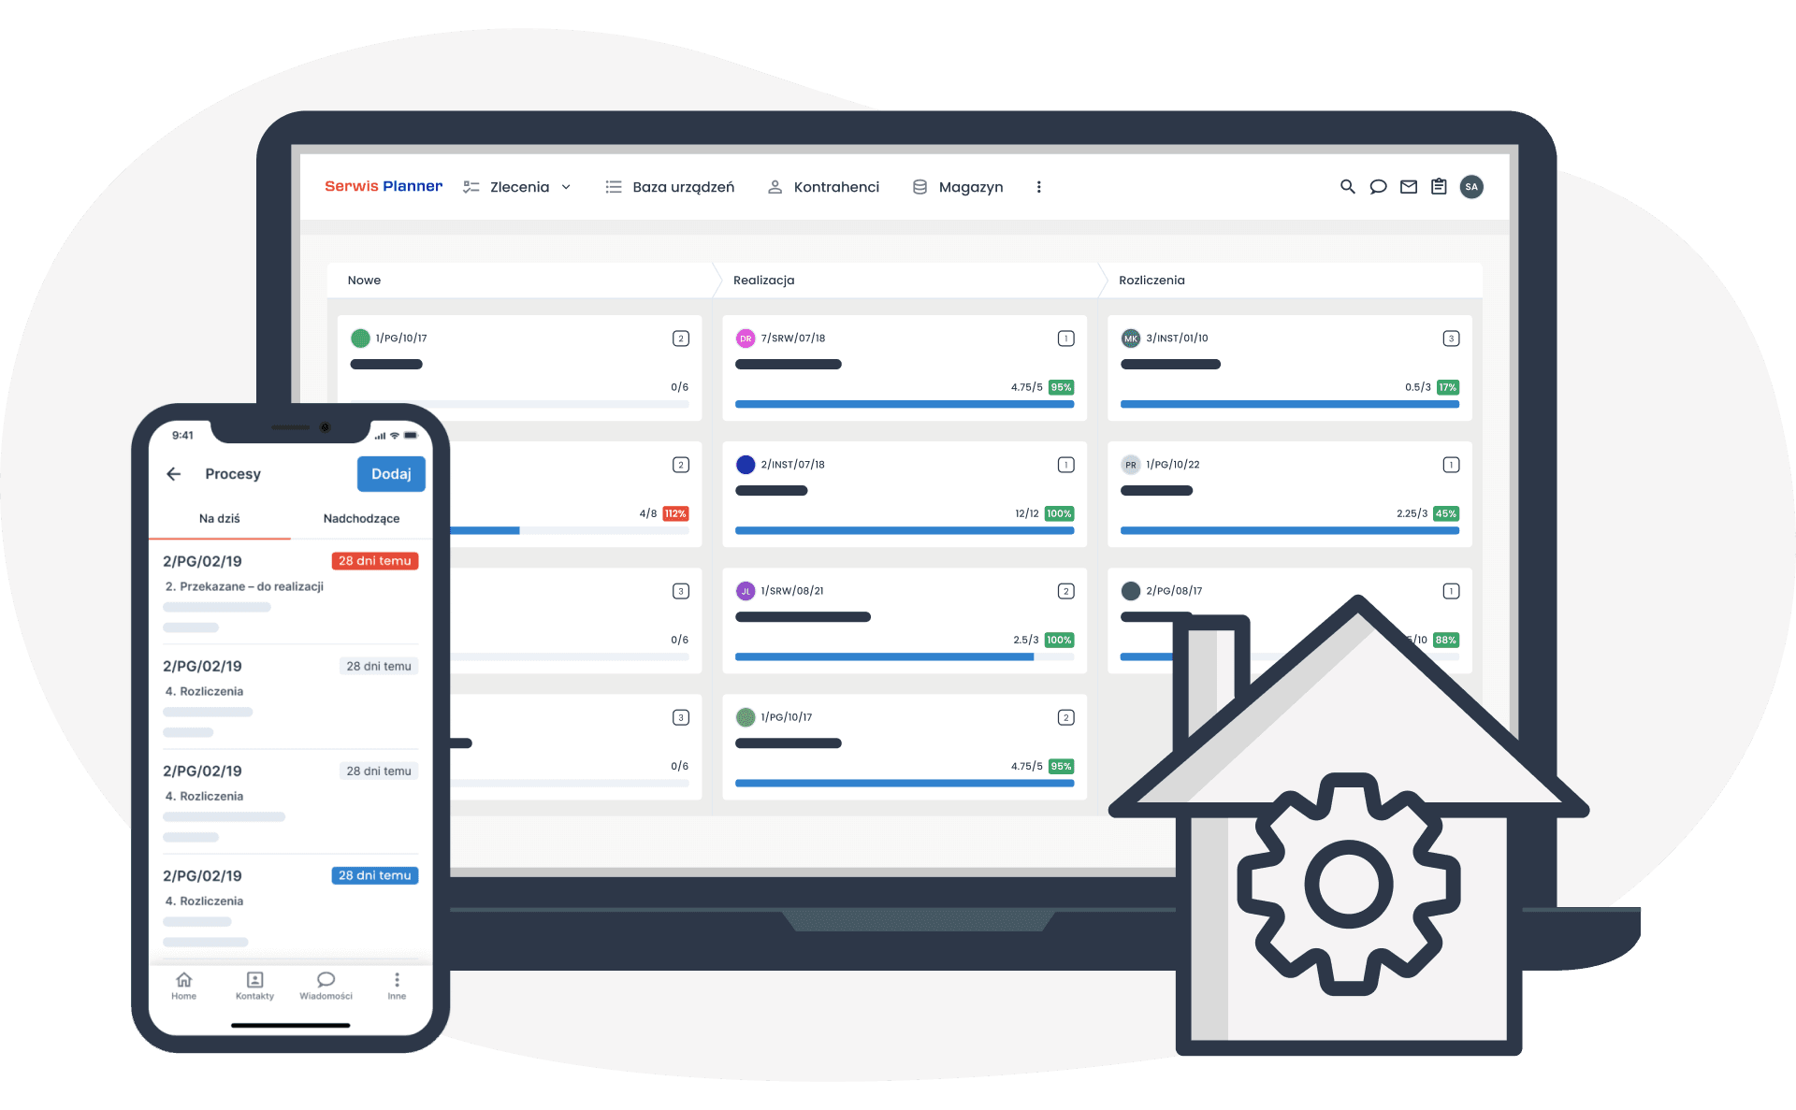
Task: Click the count badge on 1/PG/10/22
Action: (x=1451, y=465)
